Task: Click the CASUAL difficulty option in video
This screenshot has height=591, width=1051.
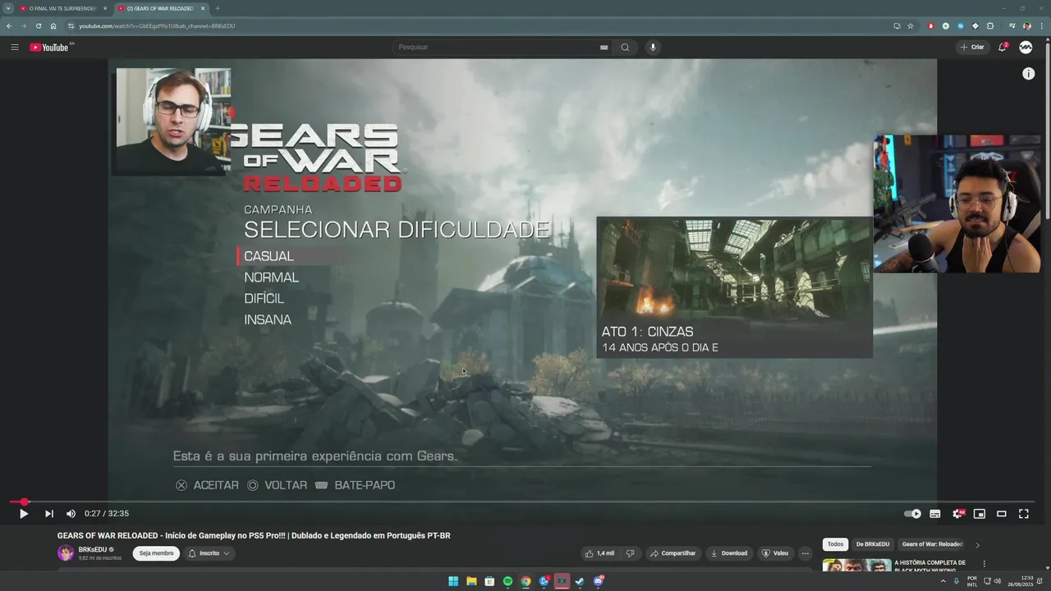Action: [268, 256]
